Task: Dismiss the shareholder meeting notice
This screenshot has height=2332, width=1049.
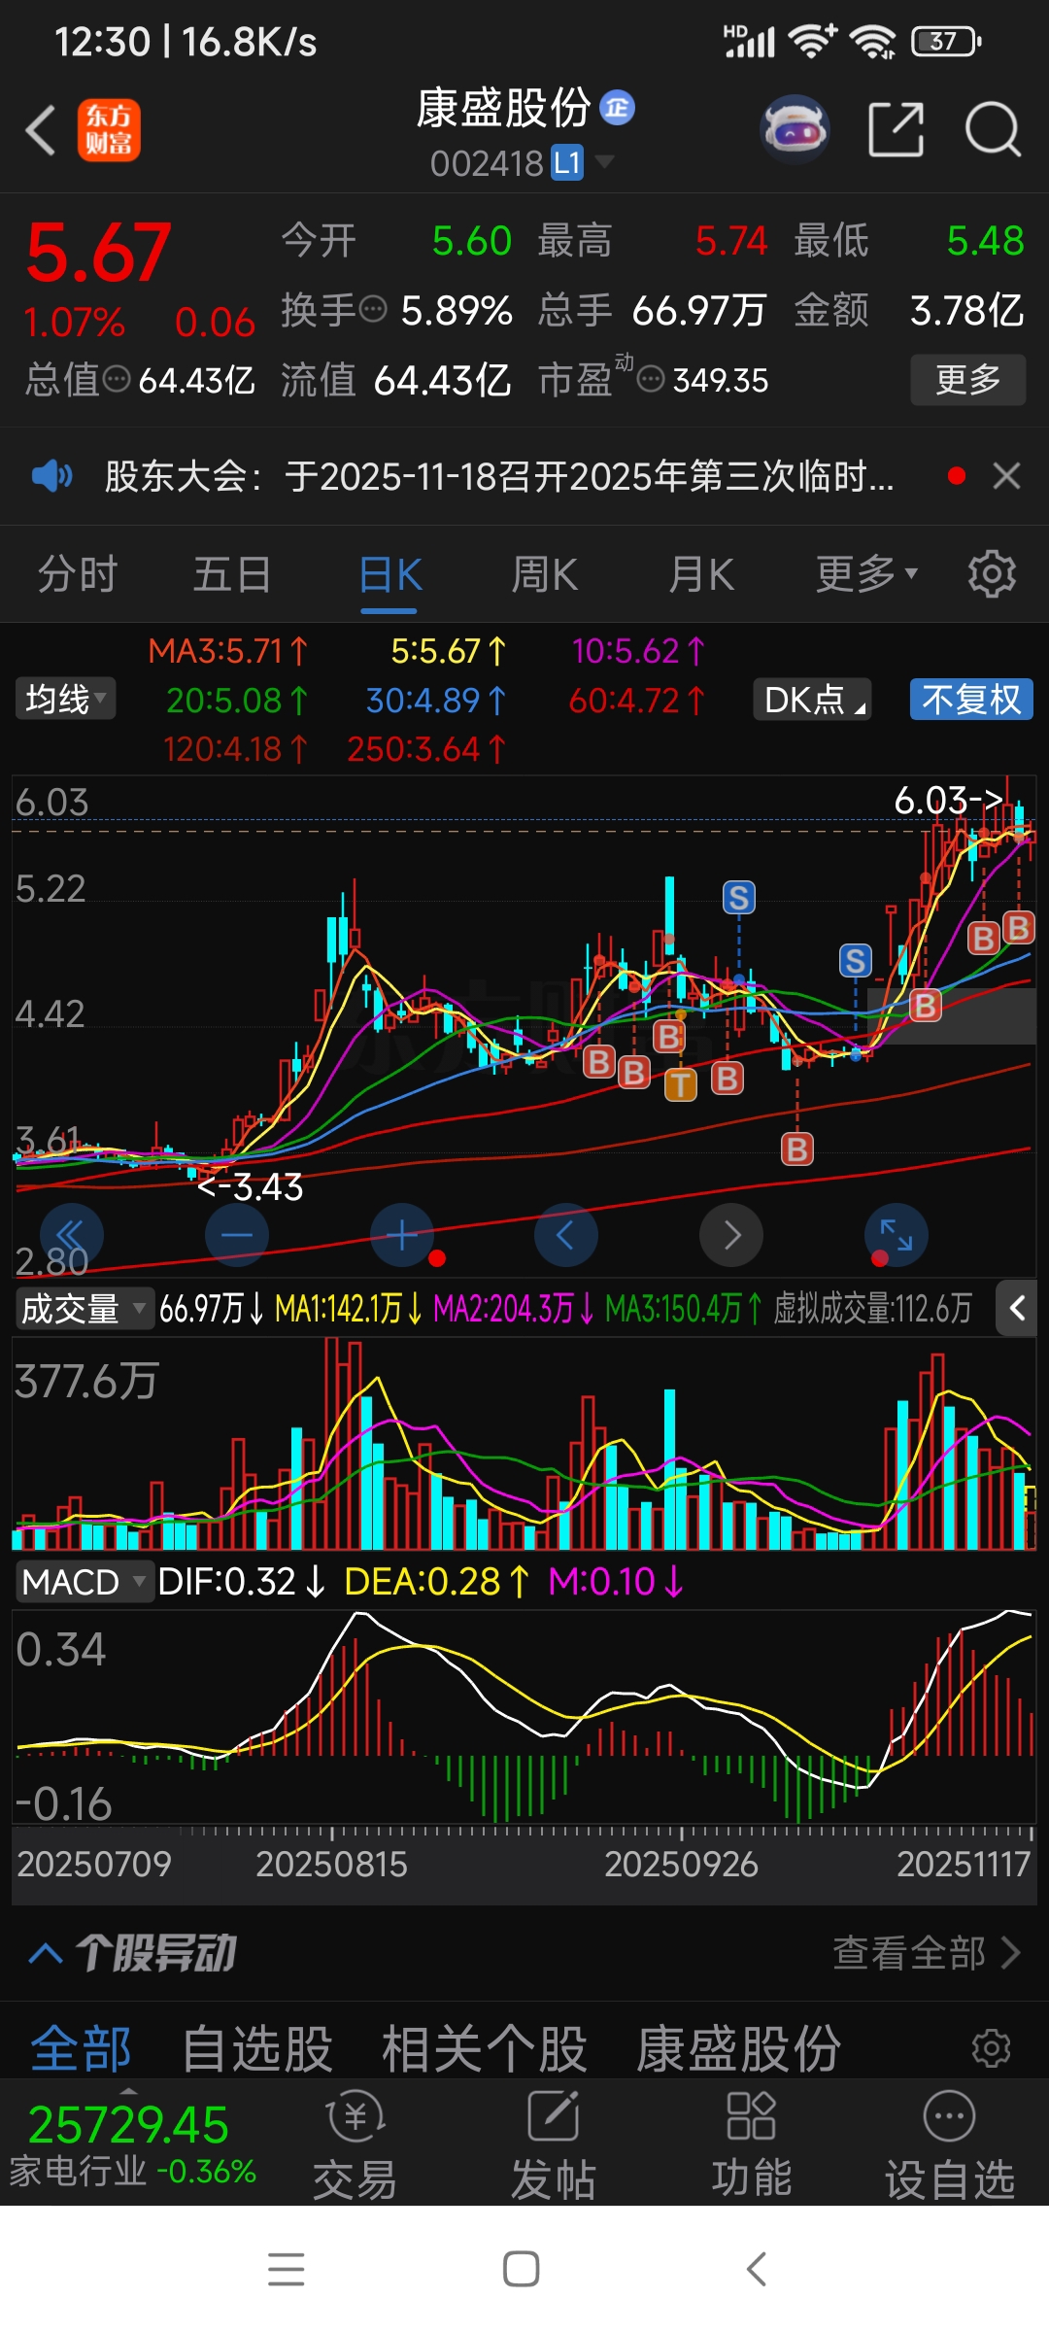Action: 1006,476
